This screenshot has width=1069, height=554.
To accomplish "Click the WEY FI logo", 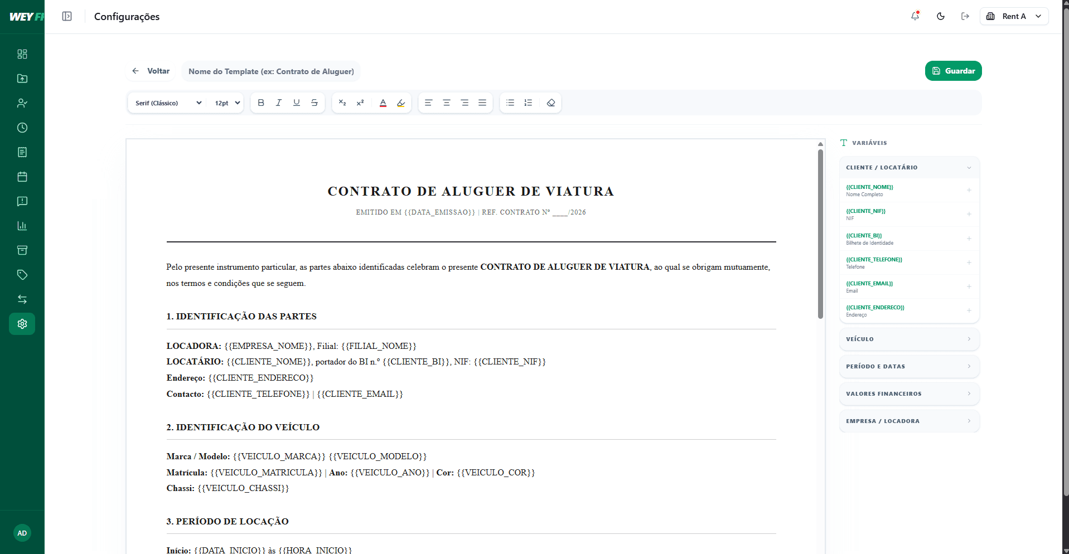I will [x=26, y=17].
